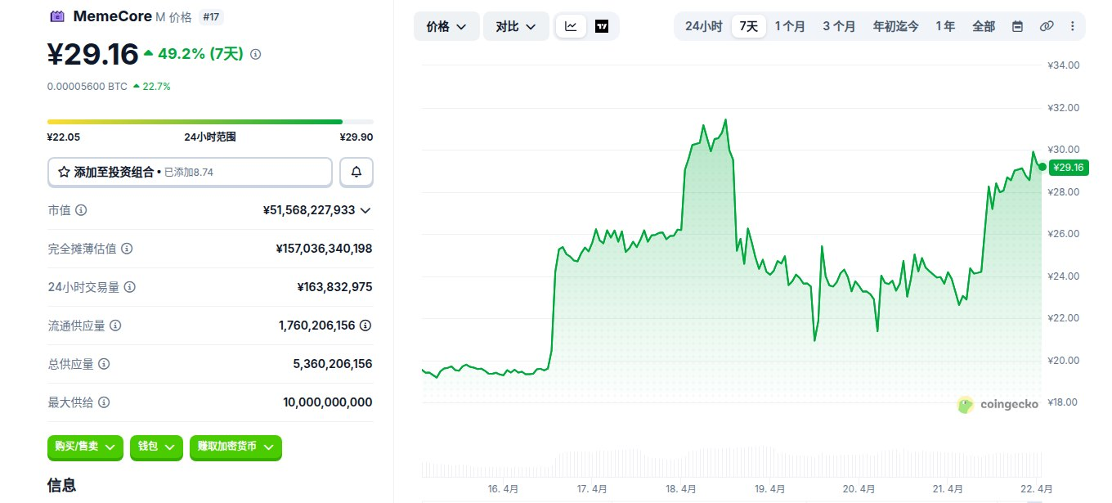
Task: Open the 钱包 dropdown button
Action: point(156,447)
